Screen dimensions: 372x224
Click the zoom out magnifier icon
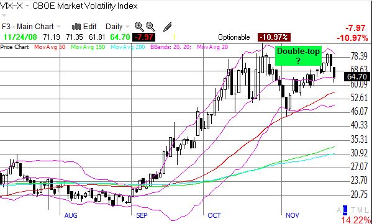point(150,27)
